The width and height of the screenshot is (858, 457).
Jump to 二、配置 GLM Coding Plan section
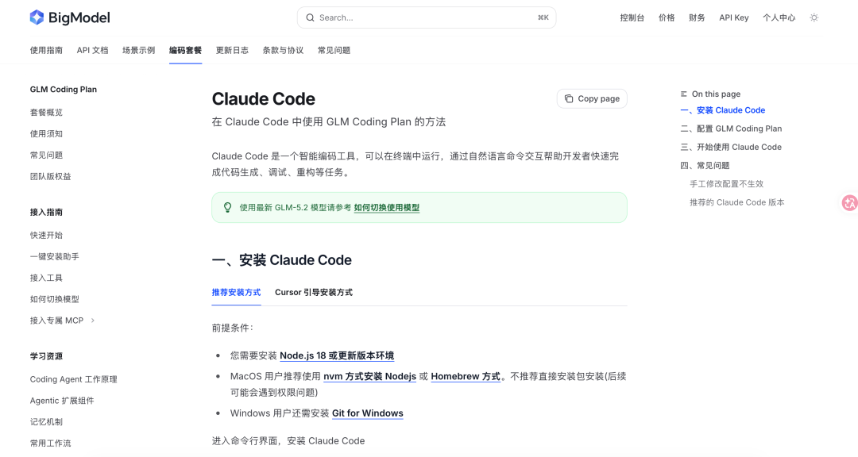pyautogui.click(x=731, y=129)
